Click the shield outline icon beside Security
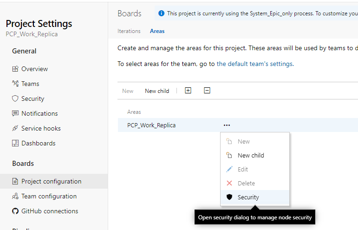The image size is (358, 230). (15, 99)
